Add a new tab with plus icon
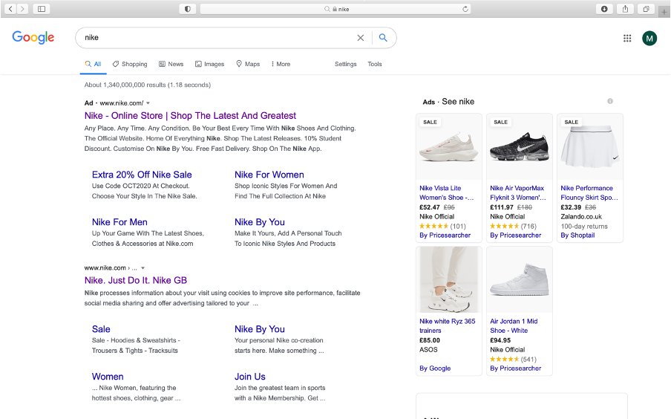The width and height of the screenshot is (671, 419). [x=664, y=12]
